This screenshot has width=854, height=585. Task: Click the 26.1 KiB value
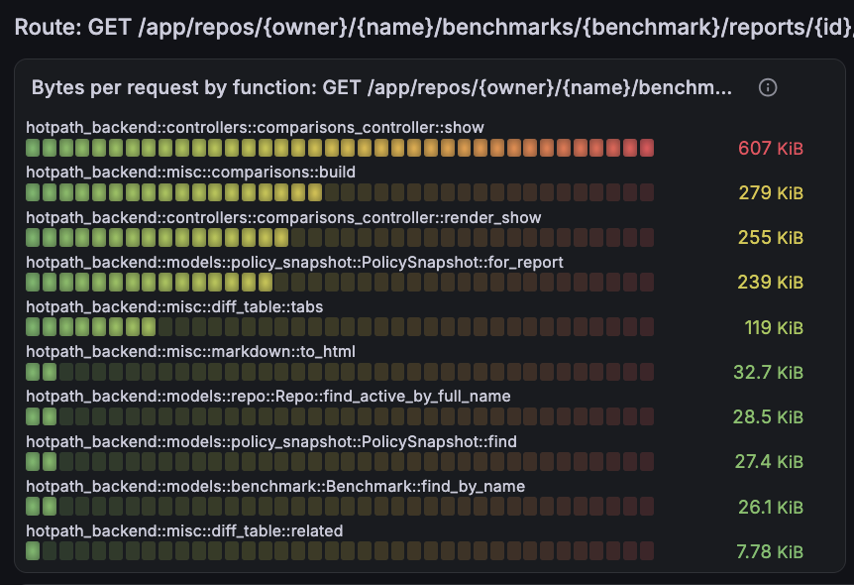click(770, 507)
